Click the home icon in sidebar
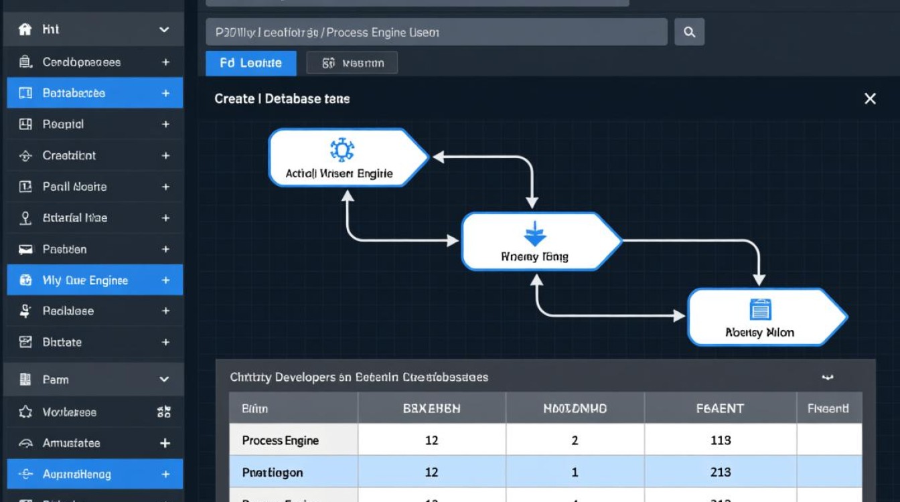This screenshot has height=502, width=900. pos(25,29)
